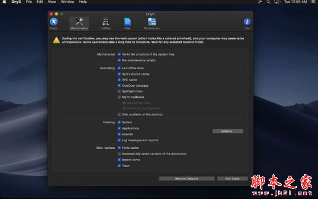
Task: Open the File menu
Action: [29, 2]
